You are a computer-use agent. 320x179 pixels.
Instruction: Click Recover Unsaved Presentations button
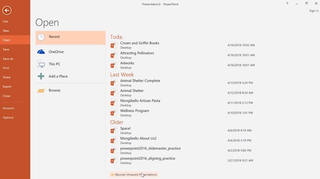point(133,175)
